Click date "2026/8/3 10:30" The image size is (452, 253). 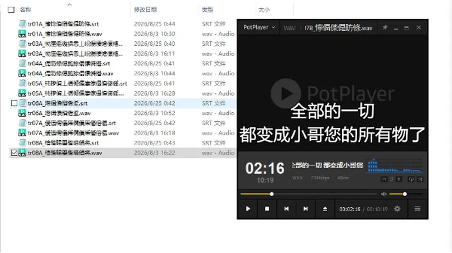154,34
